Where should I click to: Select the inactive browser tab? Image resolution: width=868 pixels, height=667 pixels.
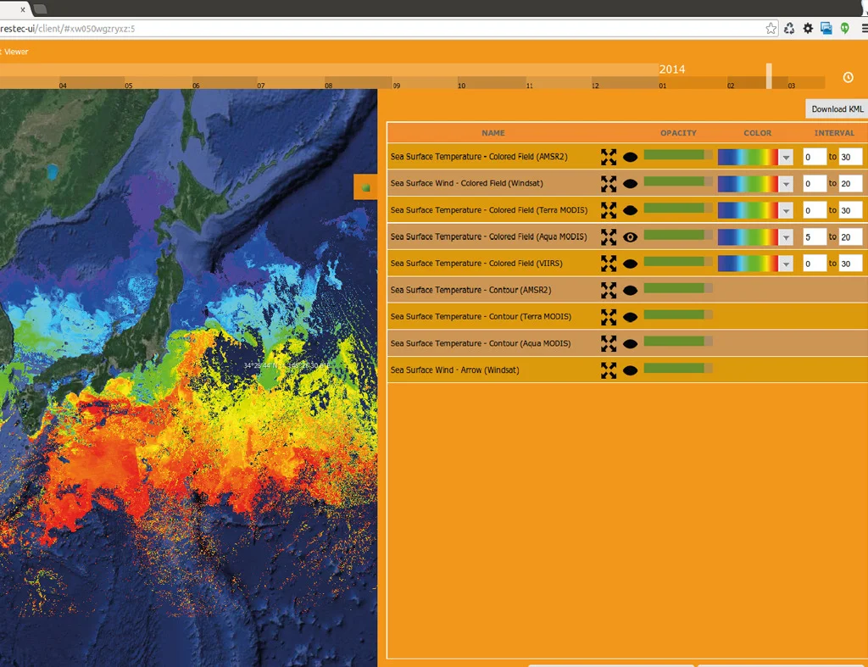click(40, 8)
